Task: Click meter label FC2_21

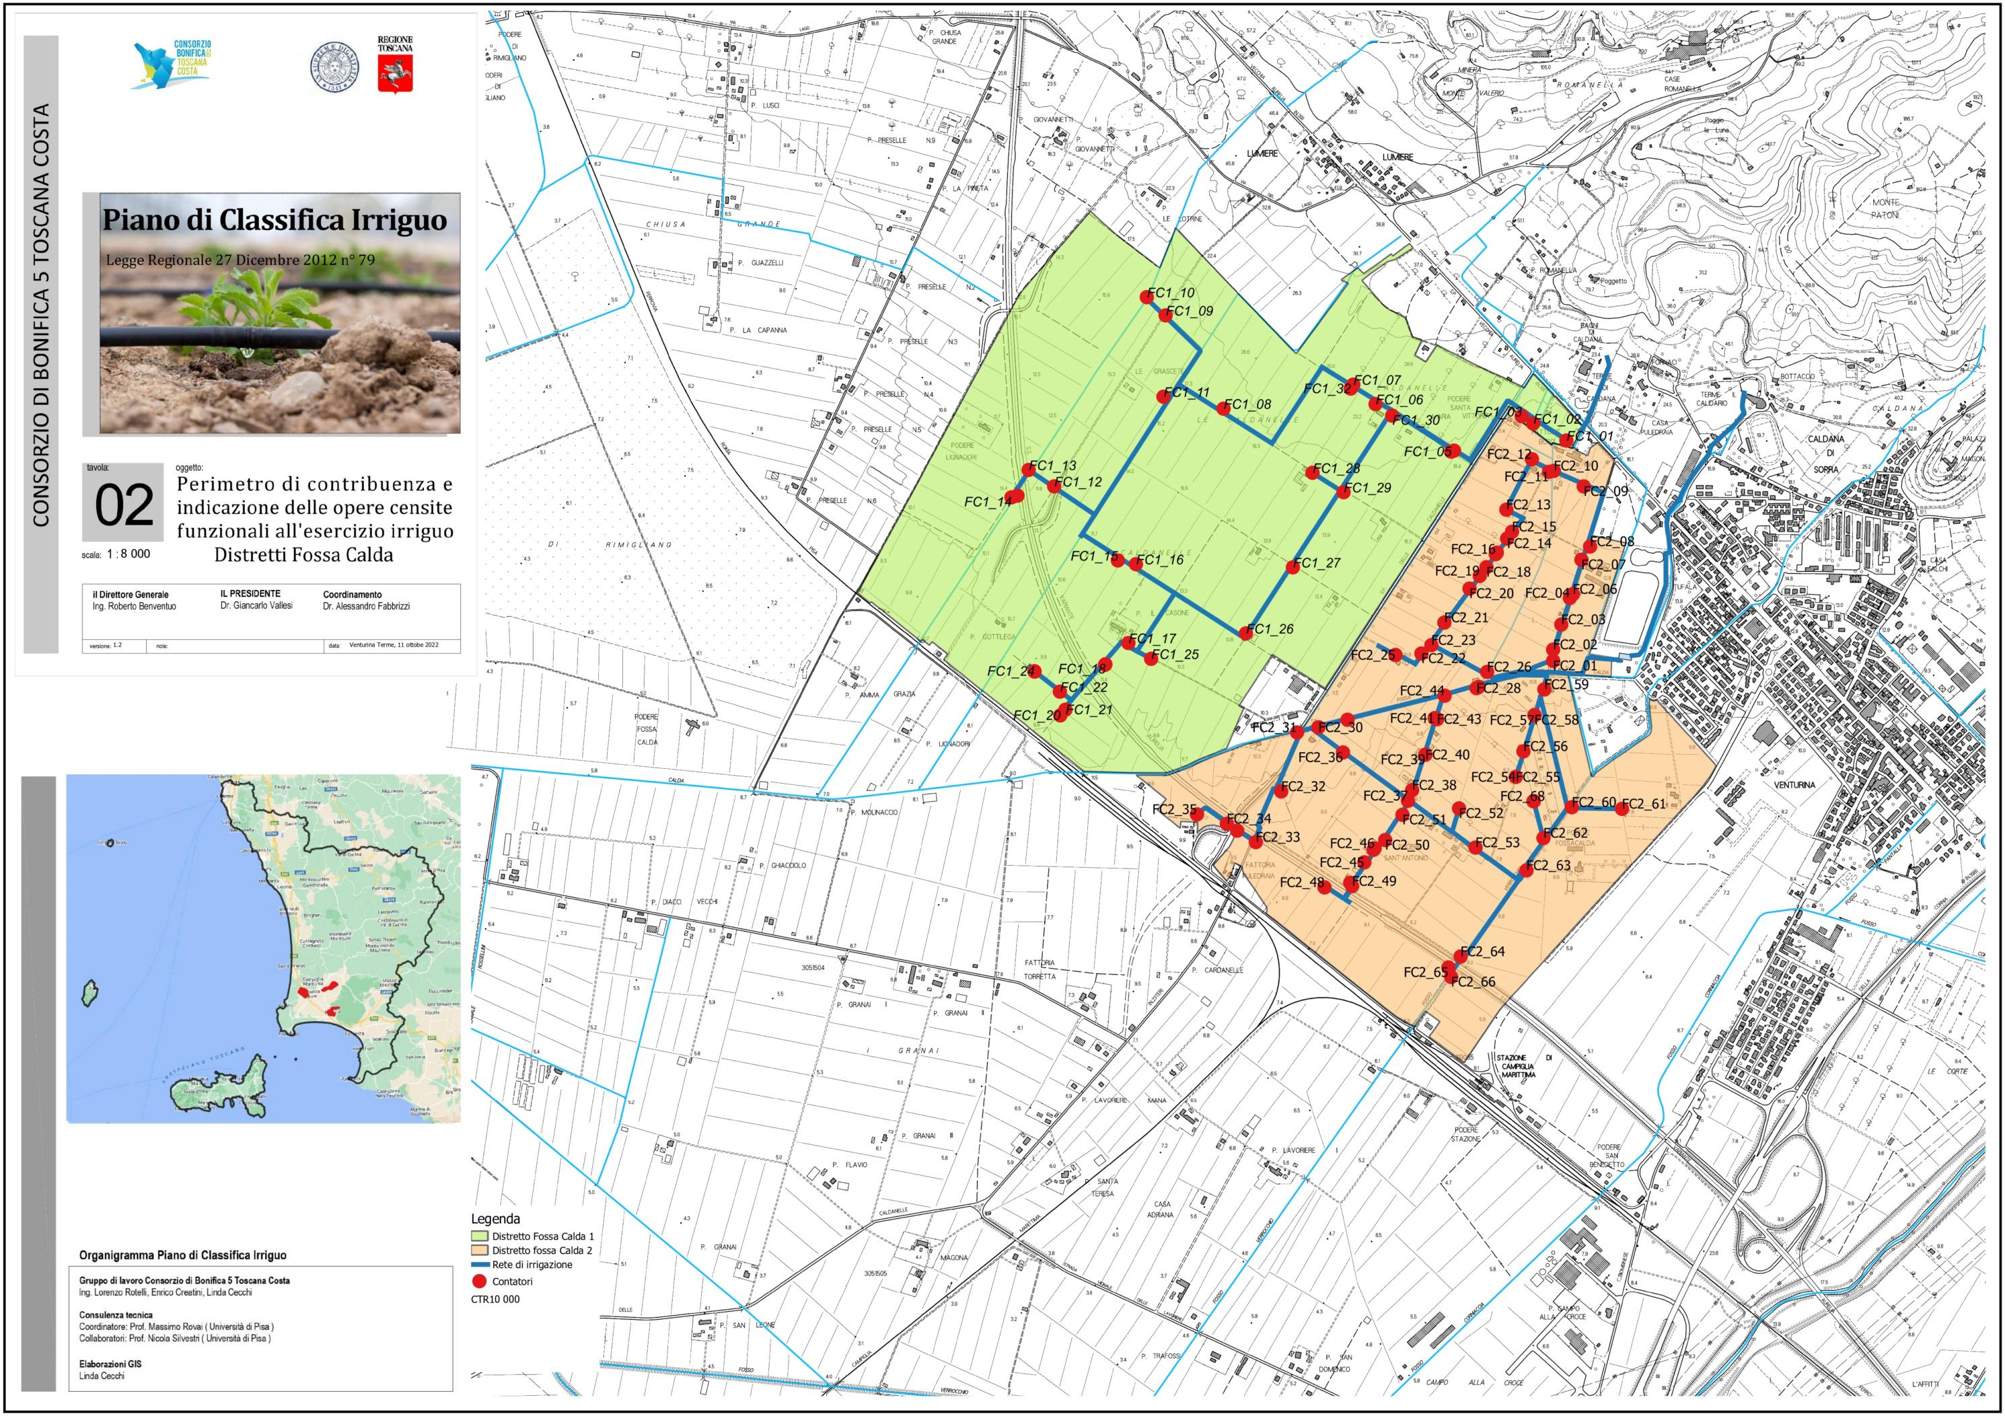Action: tap(1466, 618)
